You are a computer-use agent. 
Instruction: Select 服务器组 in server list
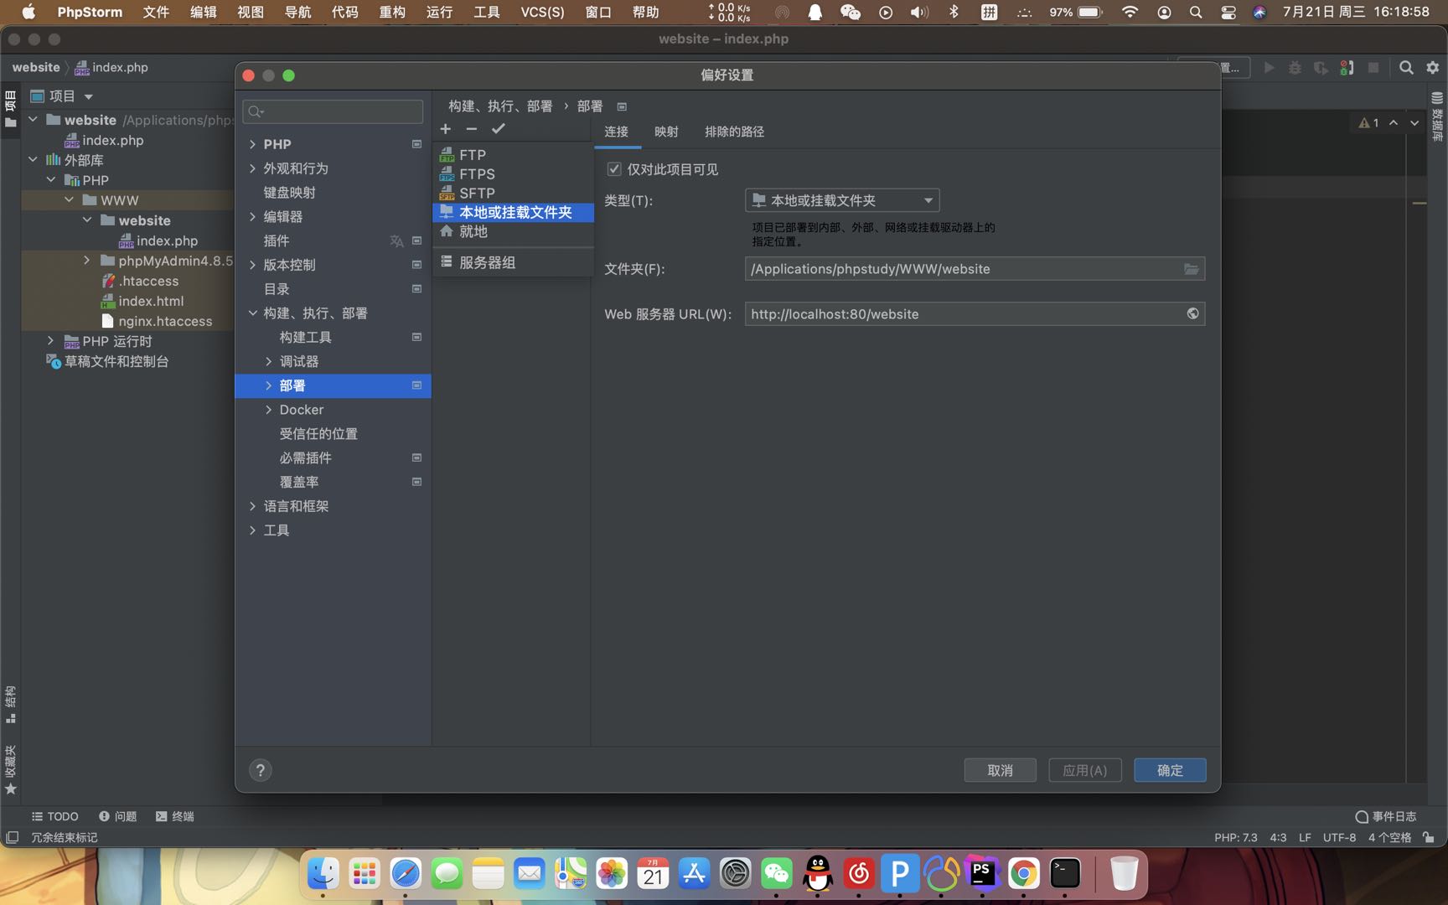513,262
